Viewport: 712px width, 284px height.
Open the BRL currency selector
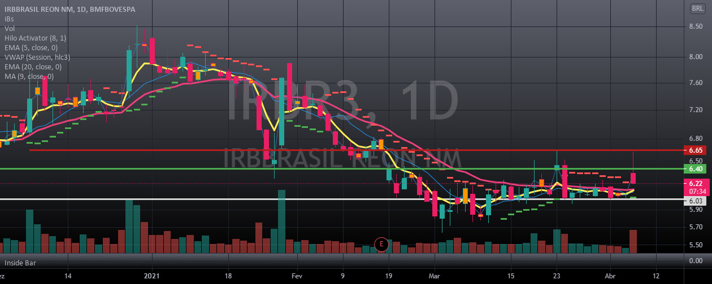point(697,9)
